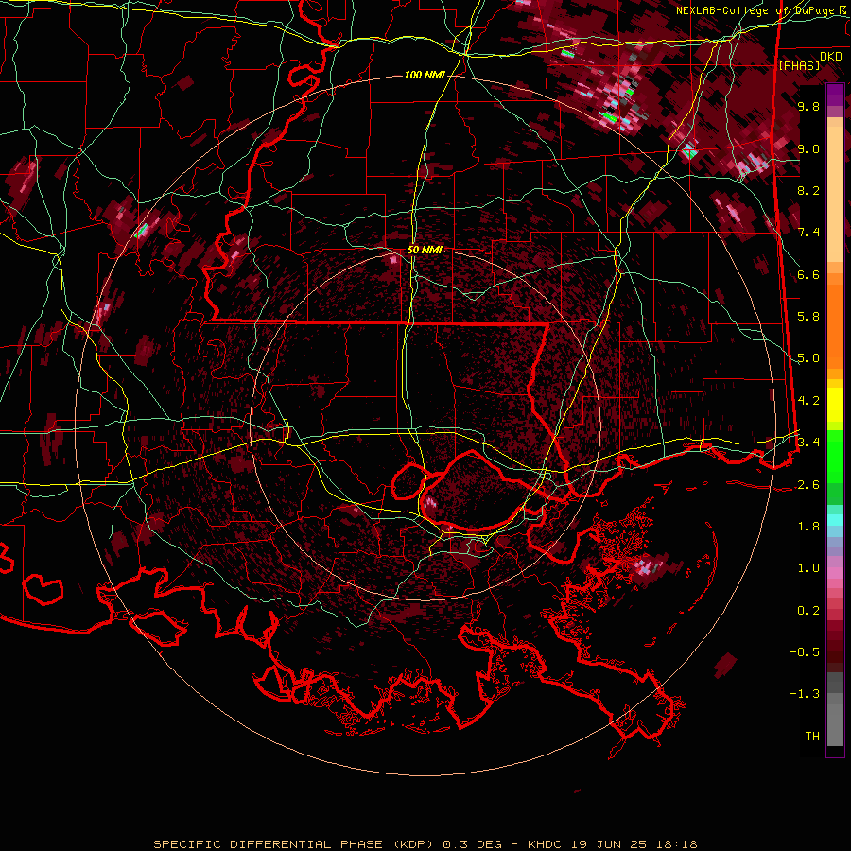
Task: Click the 0.2 scale value
Action: click(x=808, y=611)
